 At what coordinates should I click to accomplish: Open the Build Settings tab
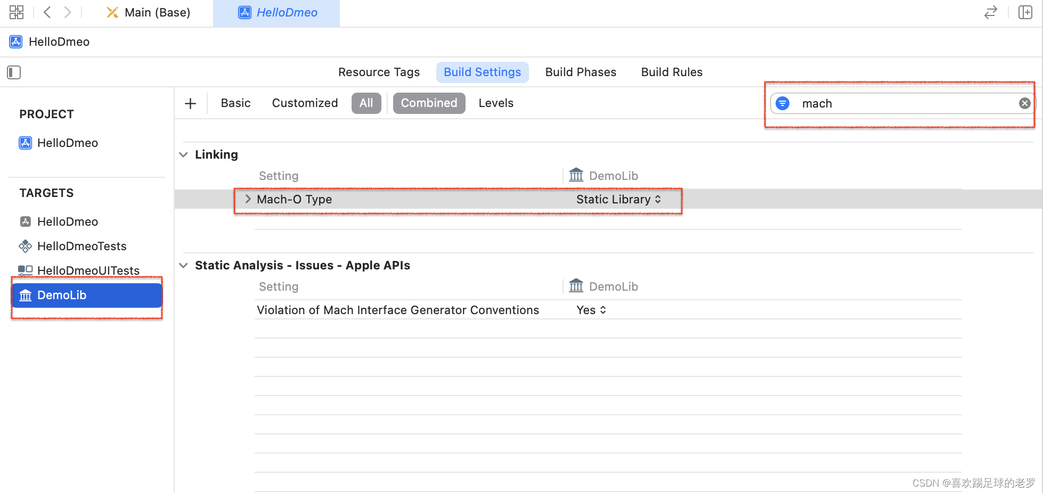[482, 72]
